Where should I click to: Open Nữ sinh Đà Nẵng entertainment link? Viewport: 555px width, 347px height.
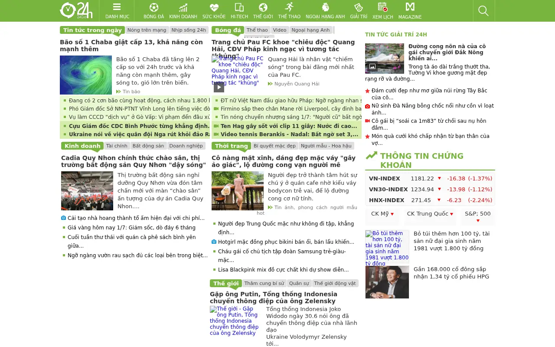[x=433, y=110]
